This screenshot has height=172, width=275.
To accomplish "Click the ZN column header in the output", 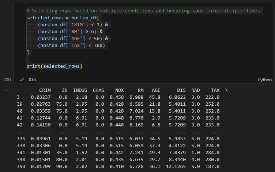I will tap(65, 90).
